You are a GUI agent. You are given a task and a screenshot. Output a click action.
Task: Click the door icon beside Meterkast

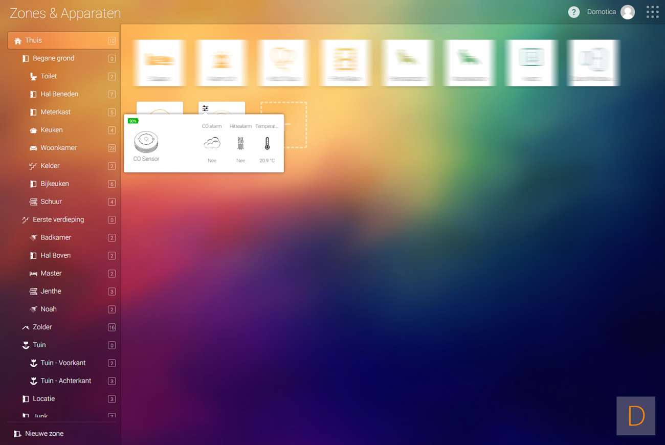click(33, 113)
